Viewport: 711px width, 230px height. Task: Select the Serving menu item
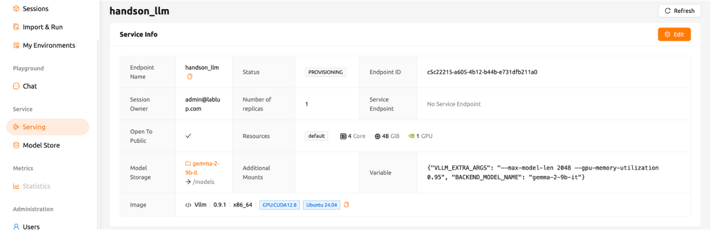click(47, 127)
